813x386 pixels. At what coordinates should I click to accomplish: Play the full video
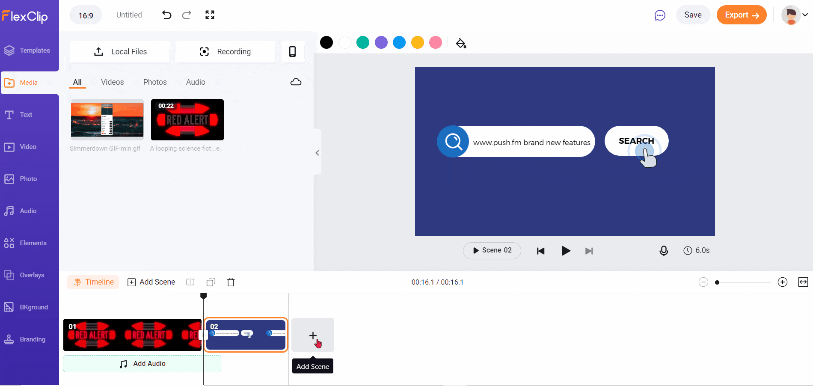(566, 251)
